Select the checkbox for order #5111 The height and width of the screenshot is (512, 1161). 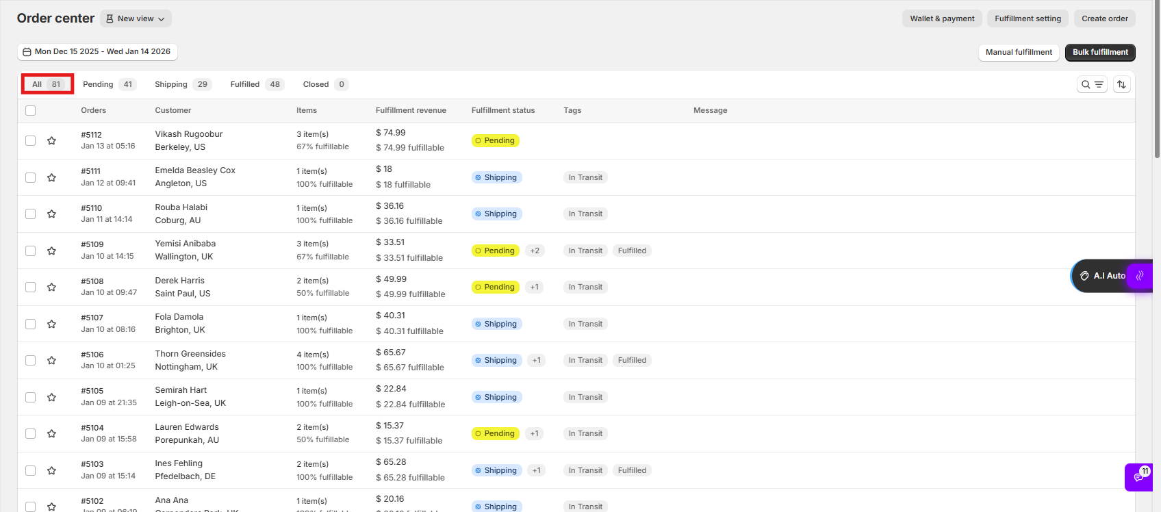[30, 177]
